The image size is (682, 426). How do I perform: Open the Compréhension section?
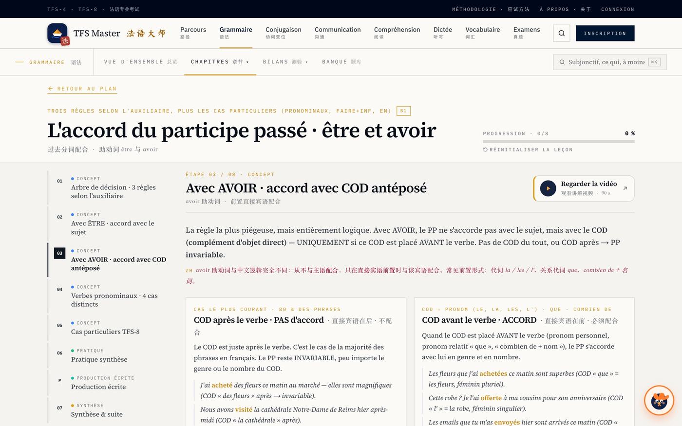coord(397,33)
